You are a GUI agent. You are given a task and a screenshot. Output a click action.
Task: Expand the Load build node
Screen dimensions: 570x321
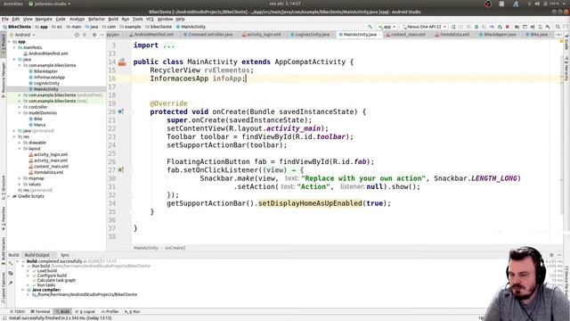click(28, 271)
